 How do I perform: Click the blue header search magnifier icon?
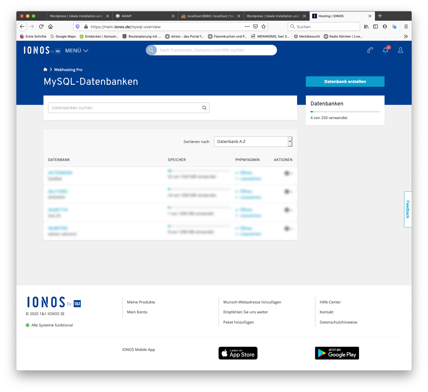click(151, 50)
